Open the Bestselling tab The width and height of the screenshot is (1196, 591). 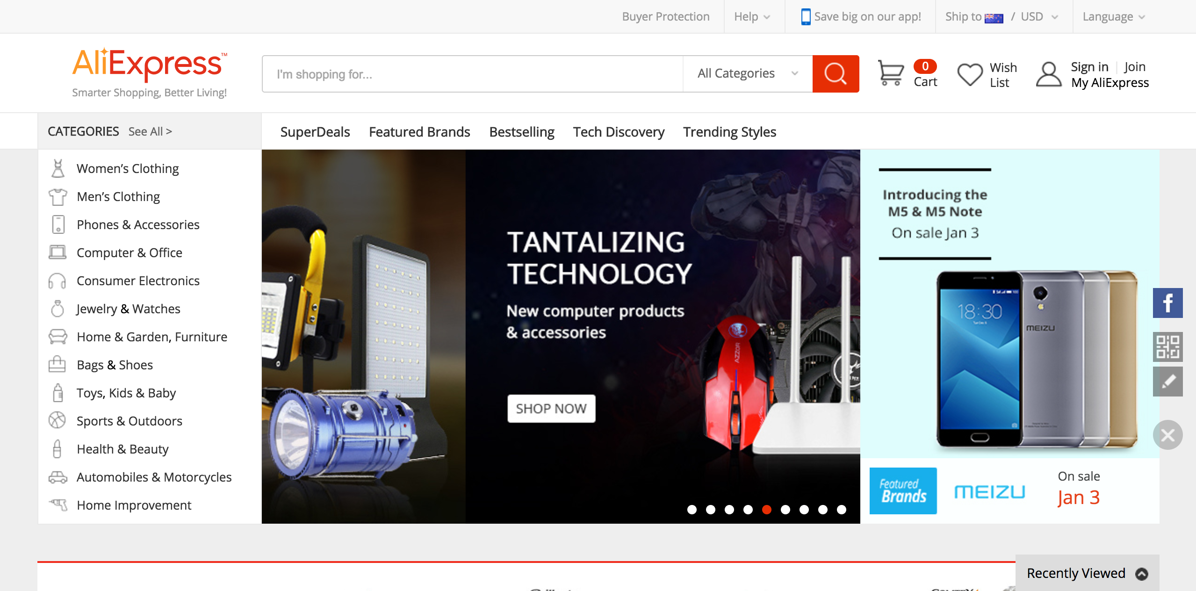click(x=522, y=132)
